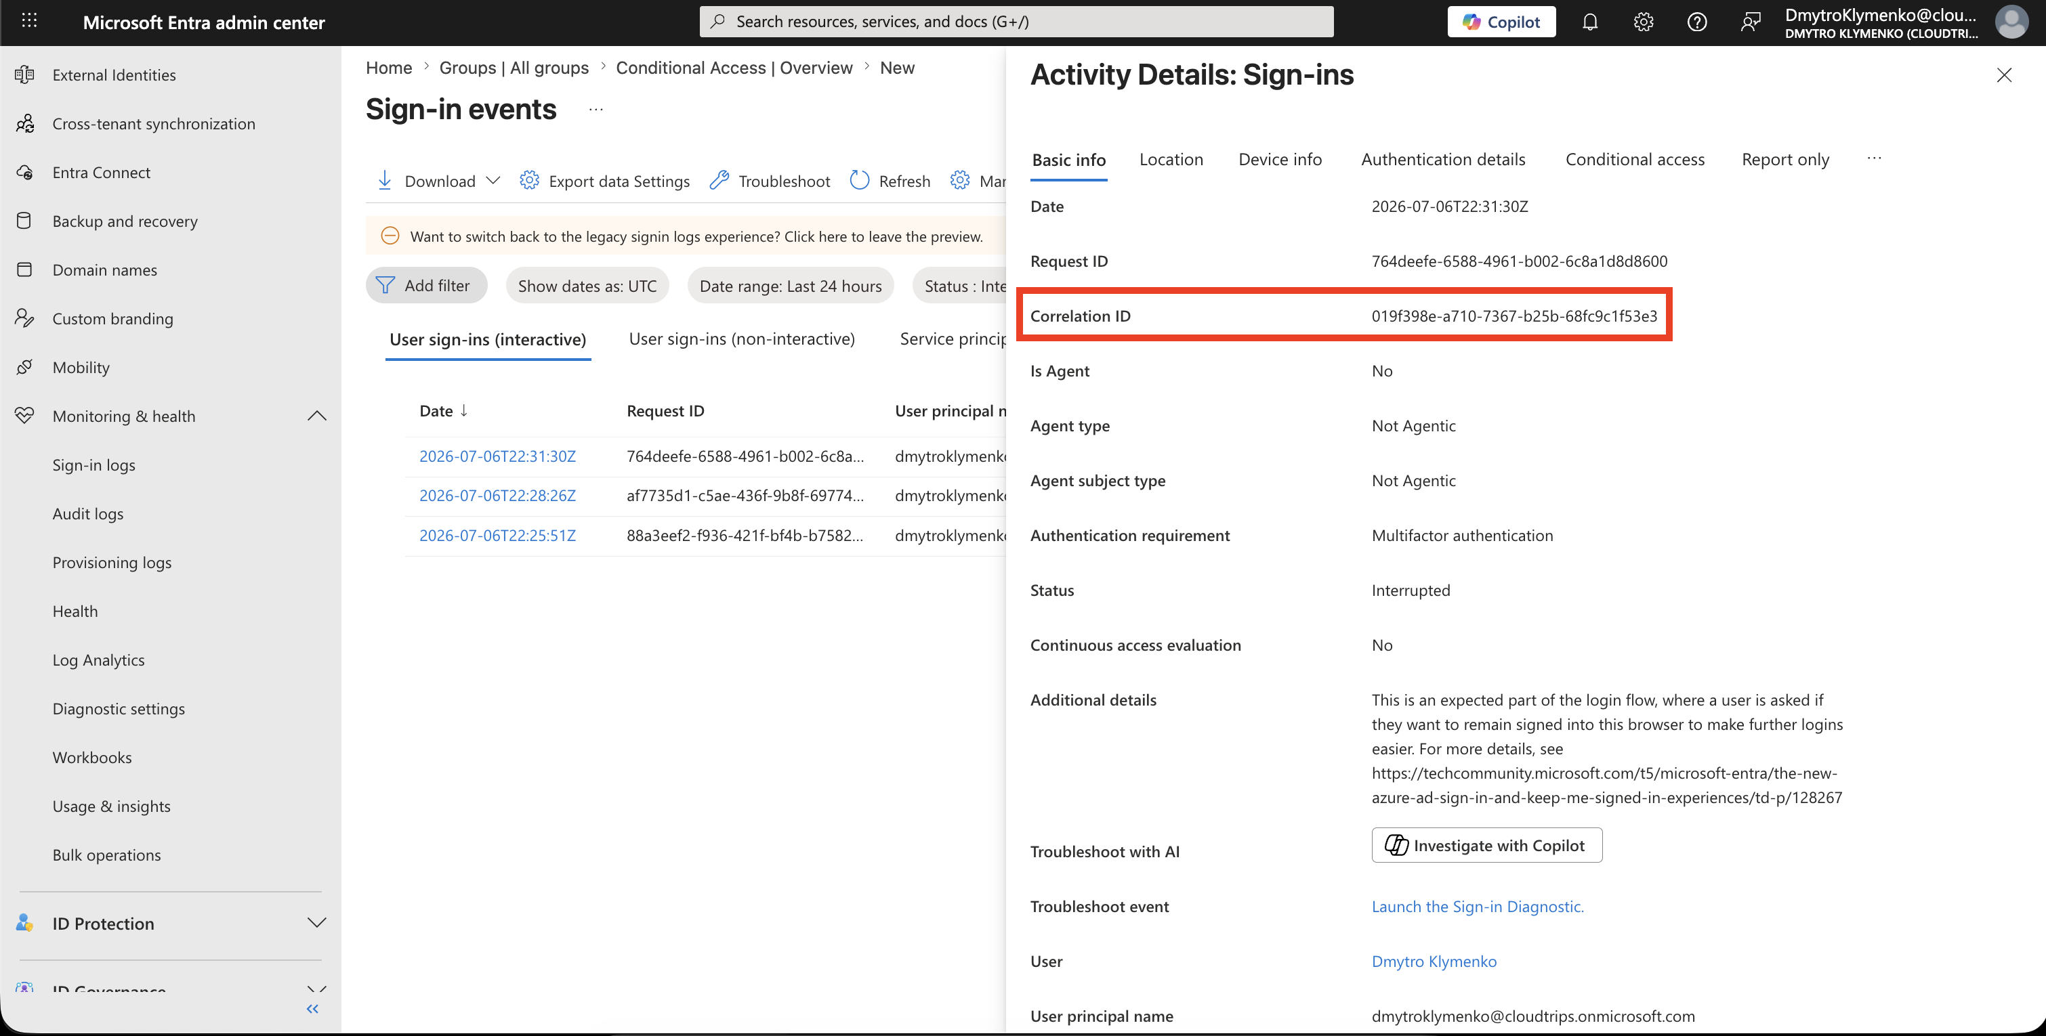Sort by the Date column header

click(443, 411)
